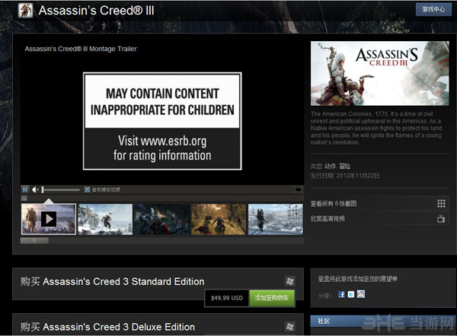Click the Windows icon on Standard Edition
Viewport: 457px width, 336px height.
pyautogui.click(x=290, y=281)
